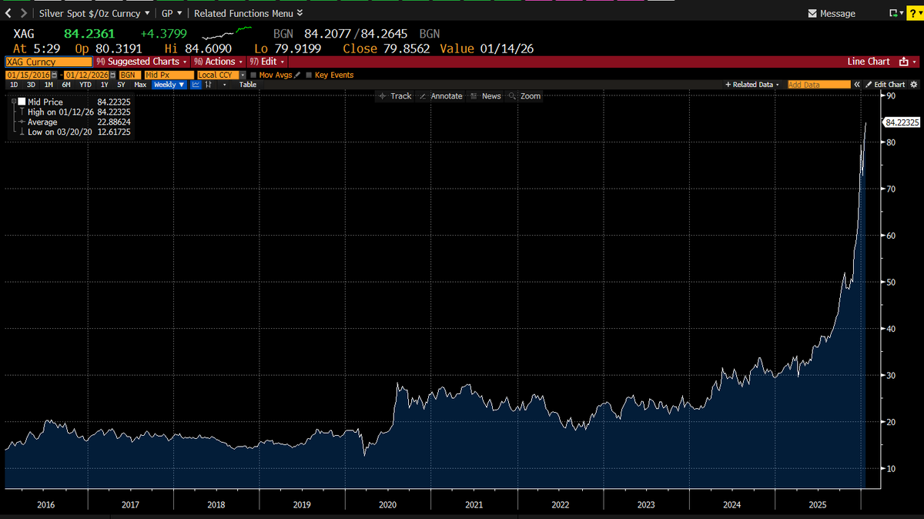The image size is (924, 519).
Task: Open chart settings gear
Action: (914, 85)
